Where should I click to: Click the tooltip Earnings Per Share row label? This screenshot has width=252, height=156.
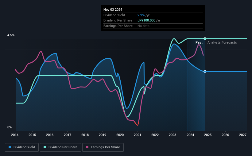point(118,26)
